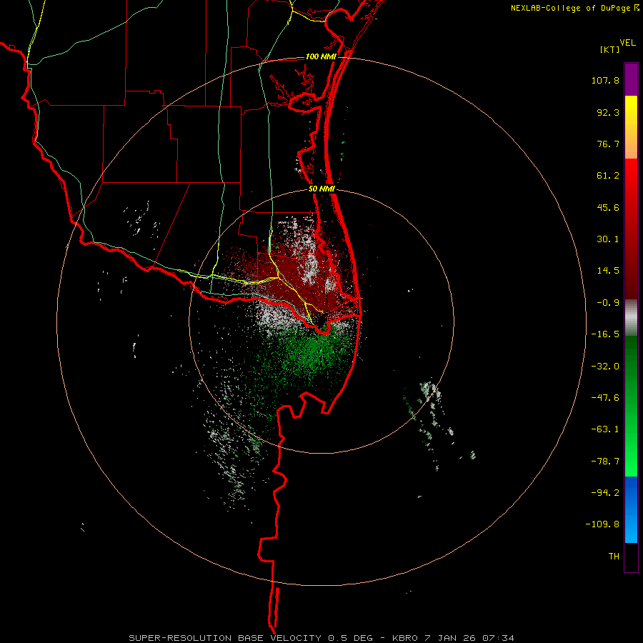This screenshot has width=643, height=643.
Task: Click the purple segment of velocity color bar
Action: (631, 79)
